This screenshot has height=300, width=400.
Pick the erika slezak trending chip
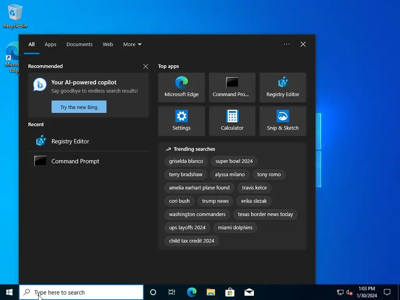254,201
